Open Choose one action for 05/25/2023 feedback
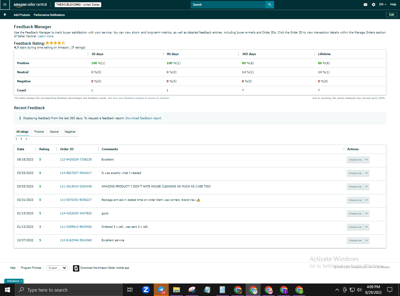 point(358,173)
